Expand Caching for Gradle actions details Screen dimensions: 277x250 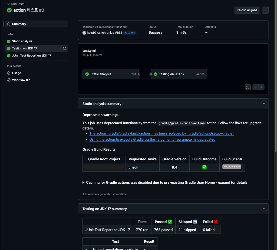pyautogui.click(x=165, y=183)
